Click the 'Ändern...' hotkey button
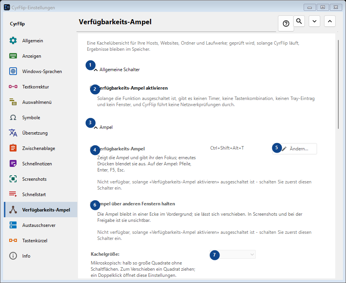The image size is (346, 283). 294,149
